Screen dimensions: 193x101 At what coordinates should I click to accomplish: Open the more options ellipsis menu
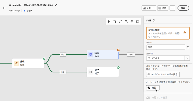pyautogui.click(x=172, y=8)
